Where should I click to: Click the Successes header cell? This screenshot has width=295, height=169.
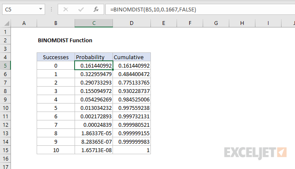coord(56,57)
